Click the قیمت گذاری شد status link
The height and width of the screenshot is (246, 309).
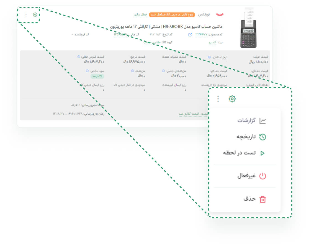click(194, 114)
